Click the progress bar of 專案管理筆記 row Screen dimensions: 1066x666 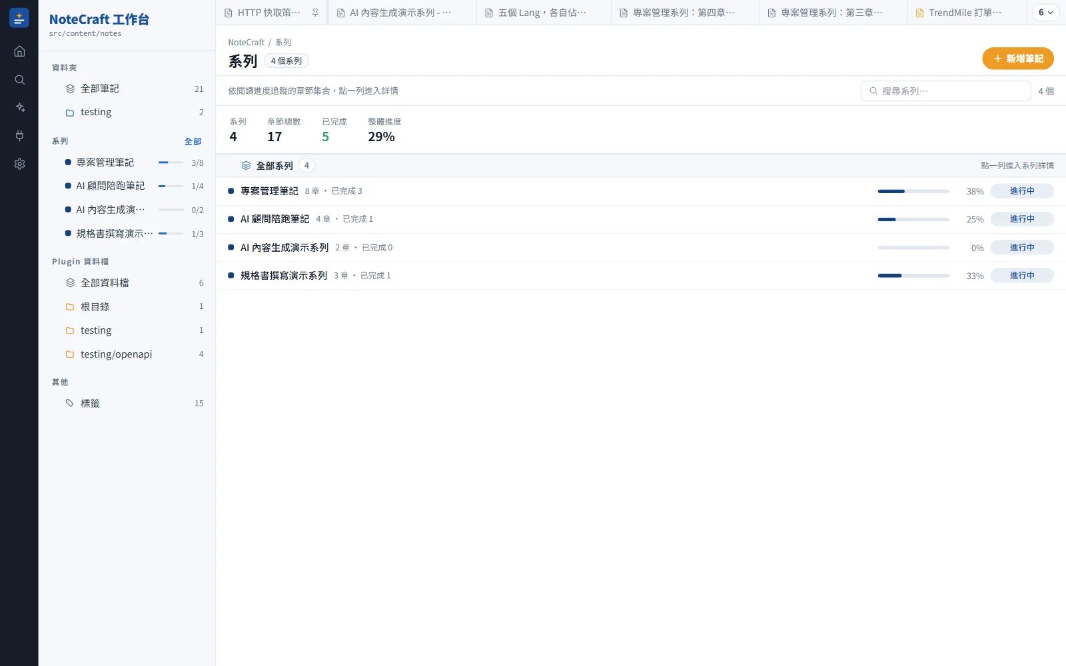pos(913,191)
